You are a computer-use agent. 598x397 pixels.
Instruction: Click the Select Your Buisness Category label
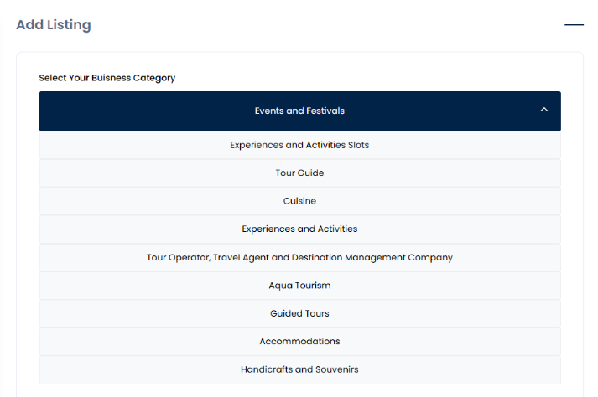pyautogui.click(x=107, y=78)
